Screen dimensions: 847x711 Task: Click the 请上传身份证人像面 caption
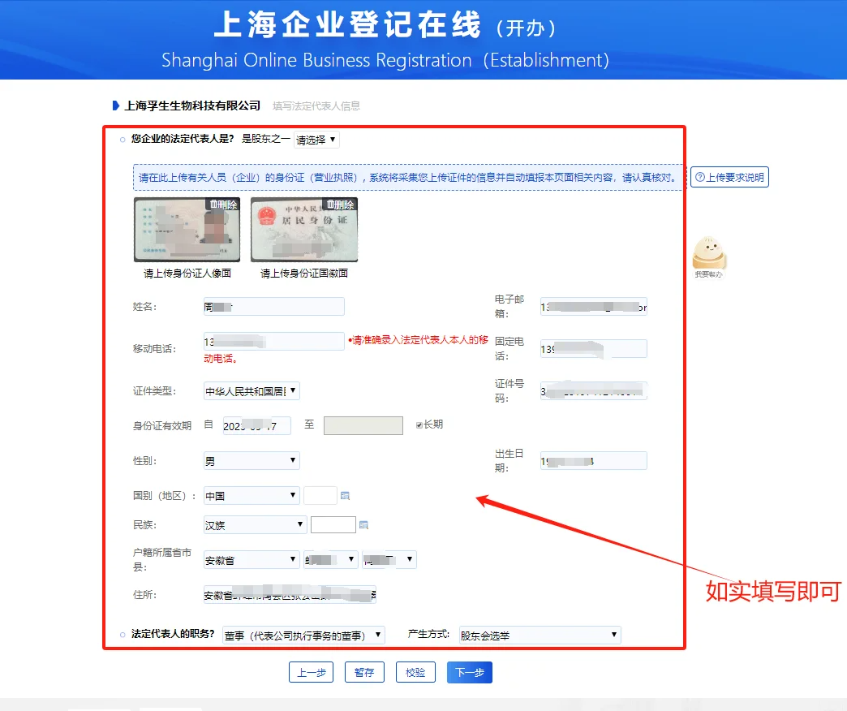pos(187,274)
